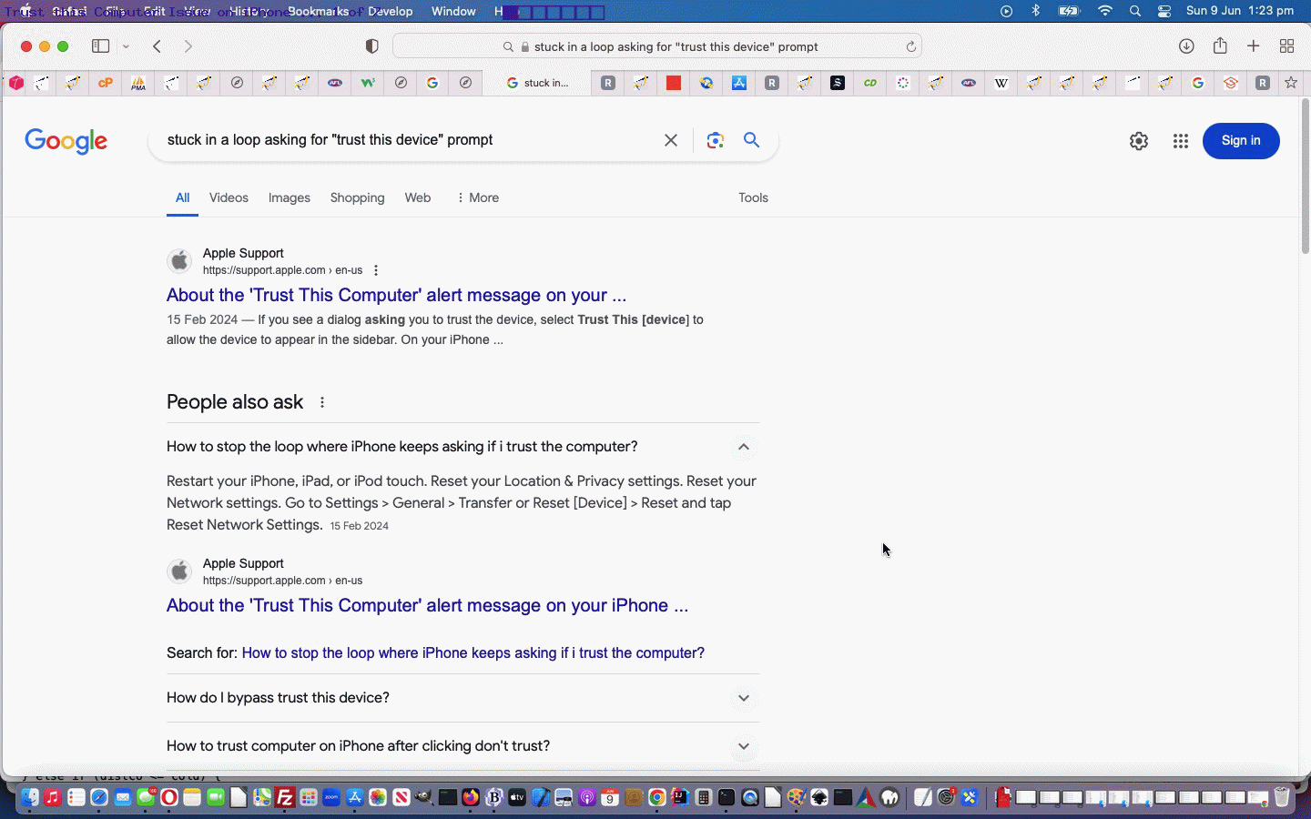
Task: Open Apple TV app in the dock
Action: pos(517,798)
